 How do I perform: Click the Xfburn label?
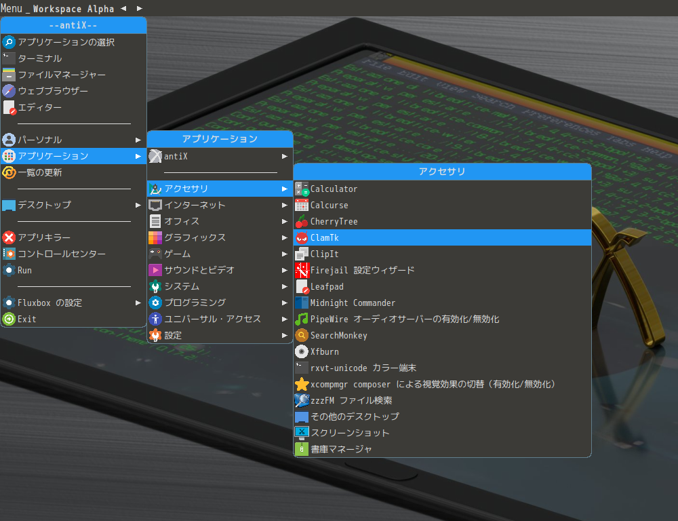[x=324, y=352]
